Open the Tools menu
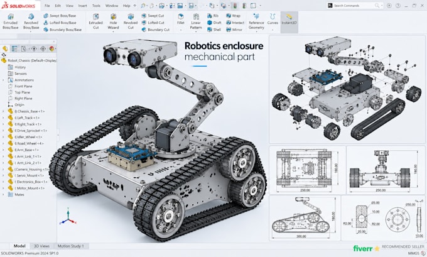 pyautogui.click(x=96, y=6)
